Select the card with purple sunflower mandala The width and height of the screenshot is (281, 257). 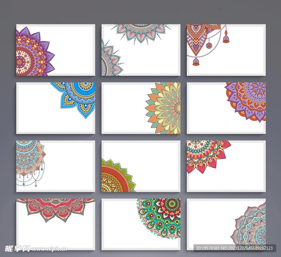tap(56, 50)
